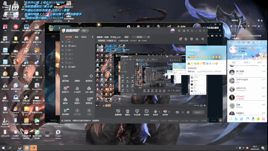Open the 全民乐PK tool icon
The height and width of the screenshot is (151, 268).
65,88
